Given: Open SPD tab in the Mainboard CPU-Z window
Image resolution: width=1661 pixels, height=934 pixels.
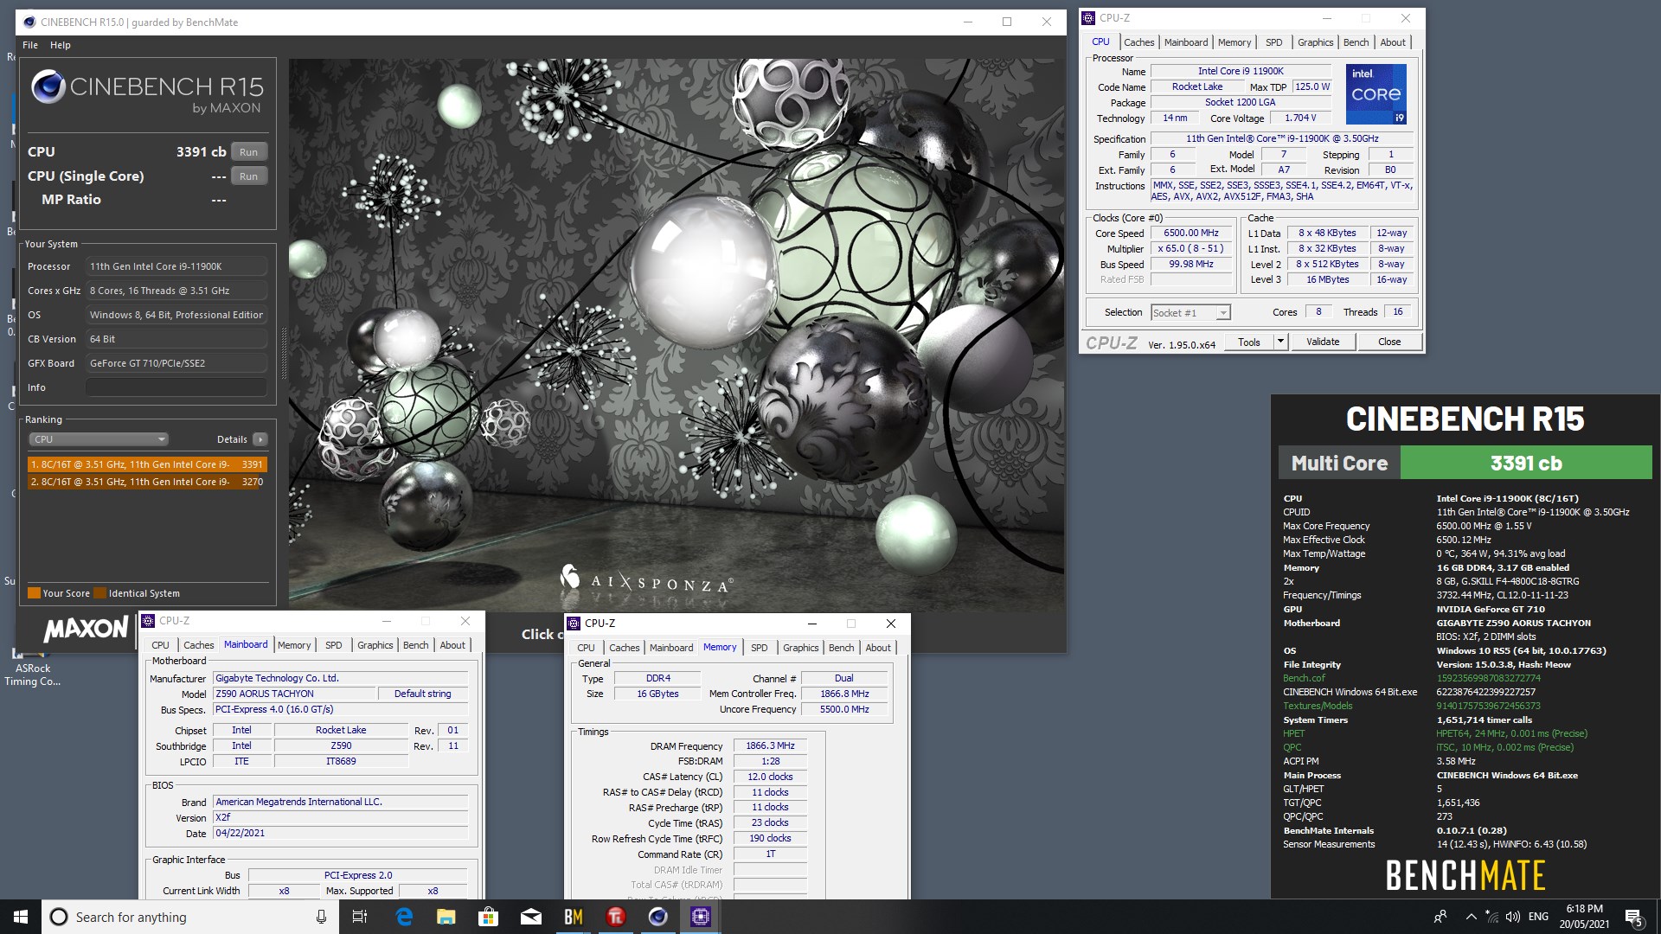Looking at the screenshot, I should (334, 645).
